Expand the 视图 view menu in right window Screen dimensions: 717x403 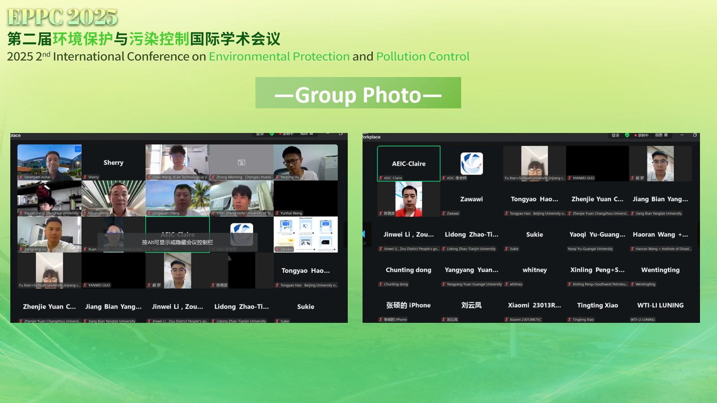click(659, 135)
